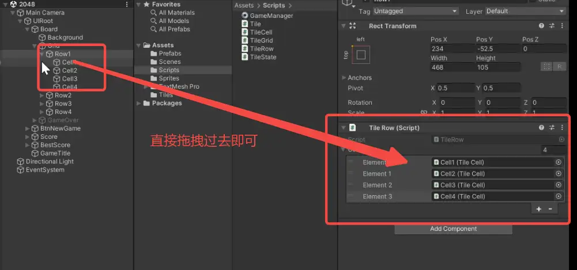The image size is (577, 270).
Task: Expand the Score object
Action: (x=27, y=136)
